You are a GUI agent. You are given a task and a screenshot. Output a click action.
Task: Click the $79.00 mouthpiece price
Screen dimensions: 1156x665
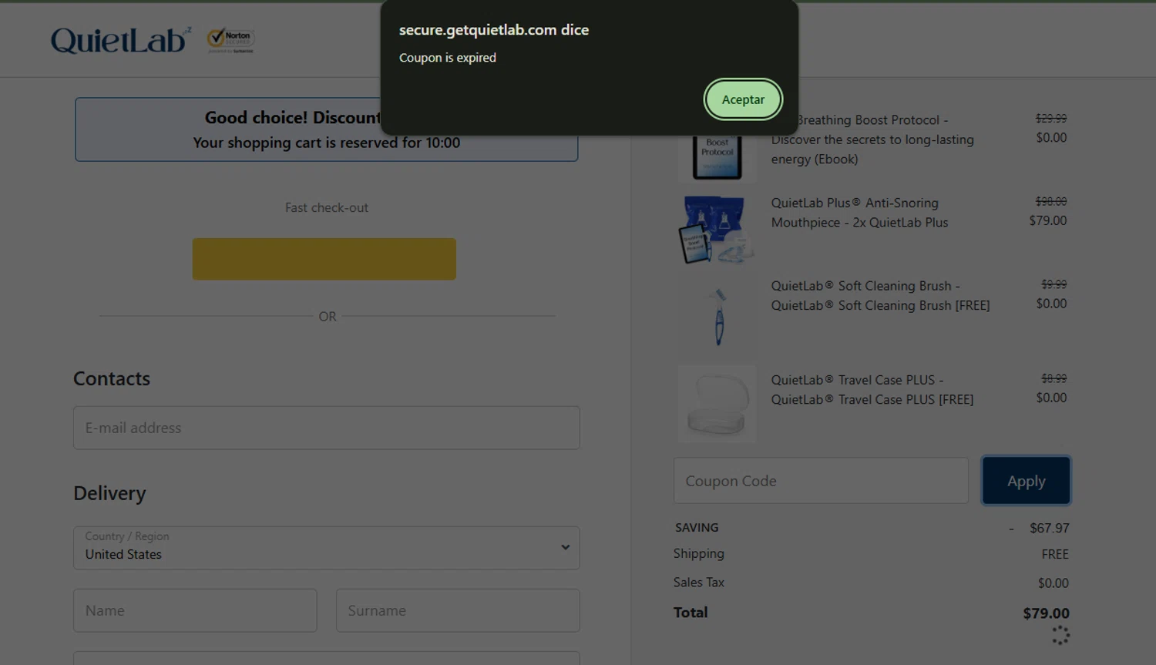click(1048, 220)
